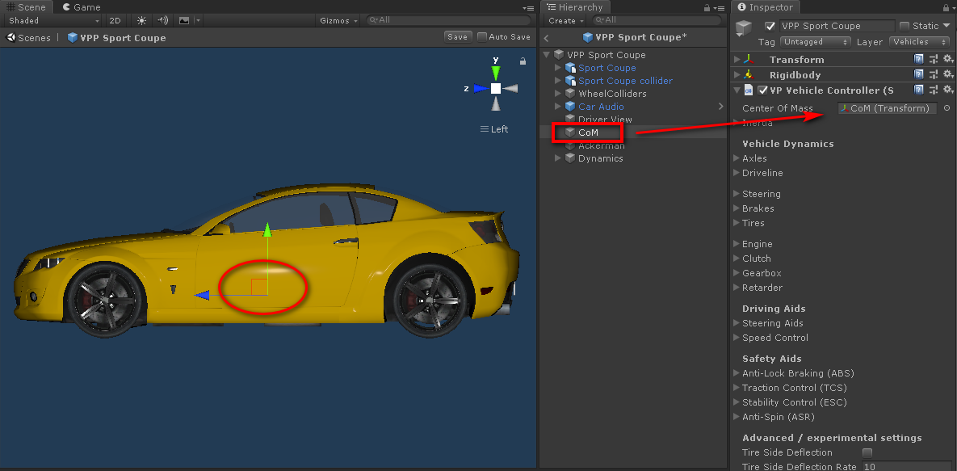
Task: Select the Inspector tab
Action: [765, 7]
